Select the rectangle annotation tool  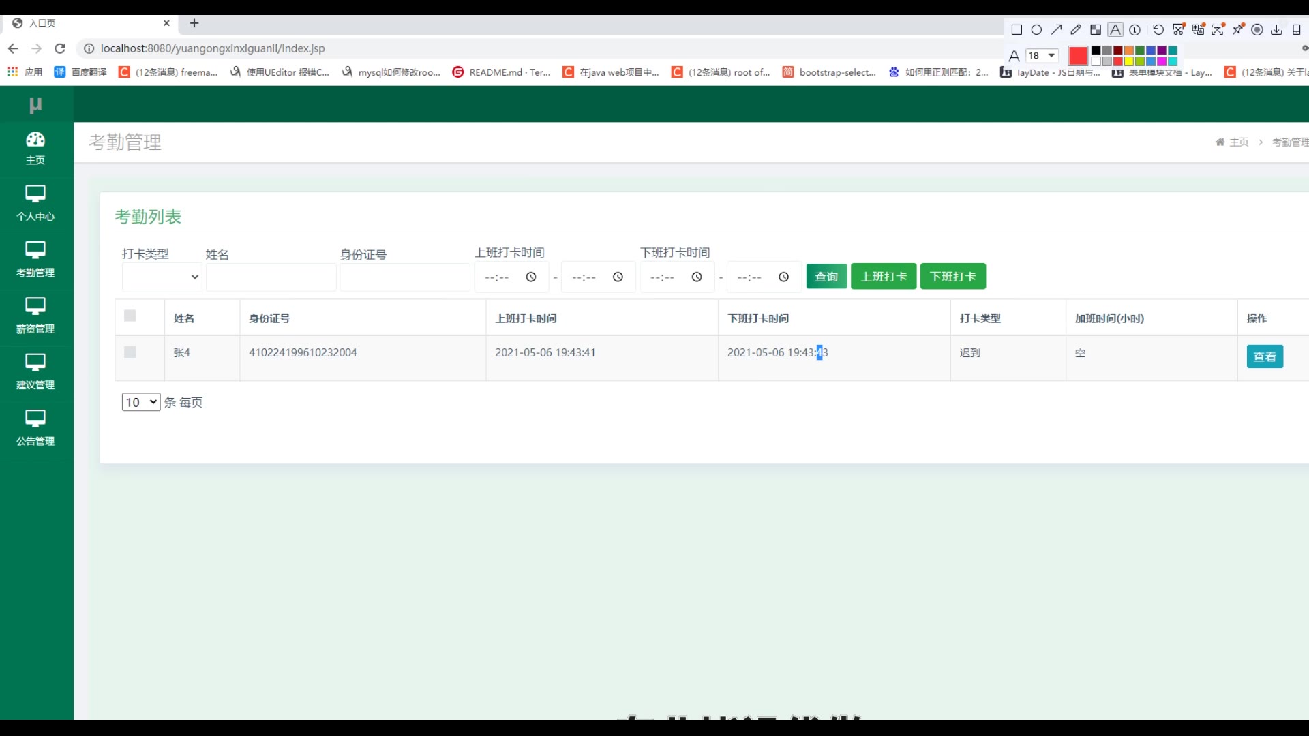pos(1017,29)
